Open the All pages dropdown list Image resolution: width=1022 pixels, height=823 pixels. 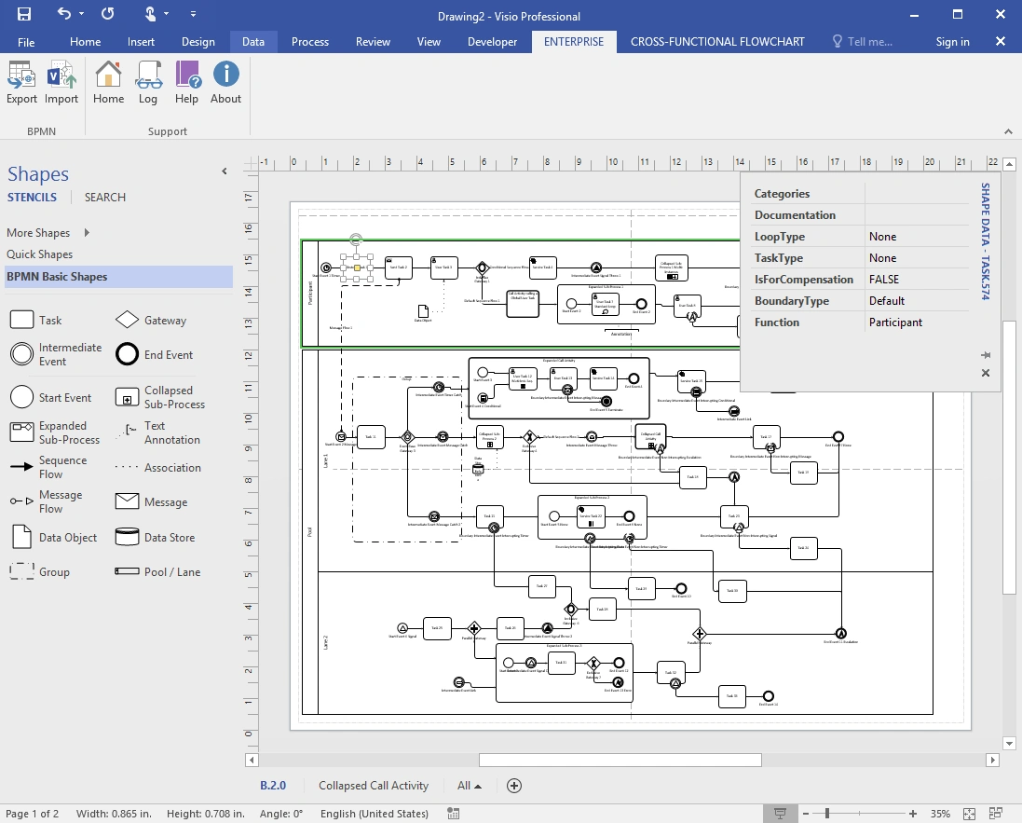pos(470,786)
